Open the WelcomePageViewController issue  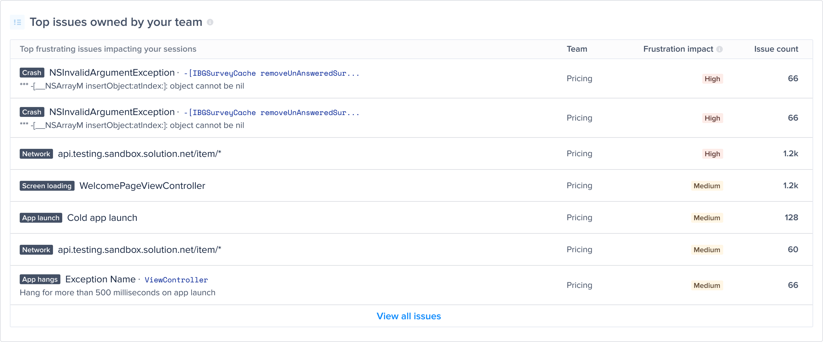[142, 186]
